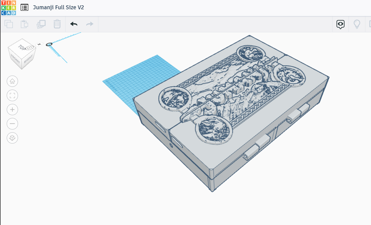Screen dimensions: 371x225
Task: Open the Notes tool icon
Action: click(340, 24)
